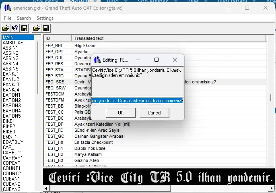The height and width of the screenshot is (193, 276).
Task: Select the FEQ_SRE row ID
Action: pos(55,82)
